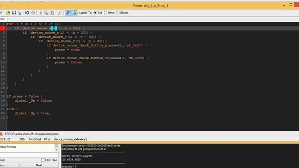The height and width of the screenshot is (168, 299).
Task: Open find and replace with magnifier icon
Action: click(60, 13)
